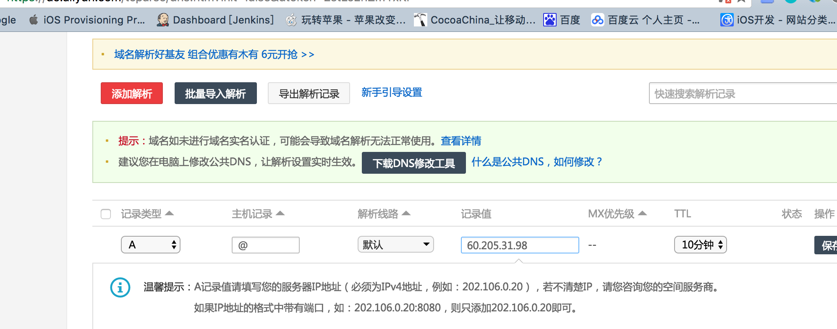Click the 操作 column header
Screen dimensions: 837x329
pos(824,214)
